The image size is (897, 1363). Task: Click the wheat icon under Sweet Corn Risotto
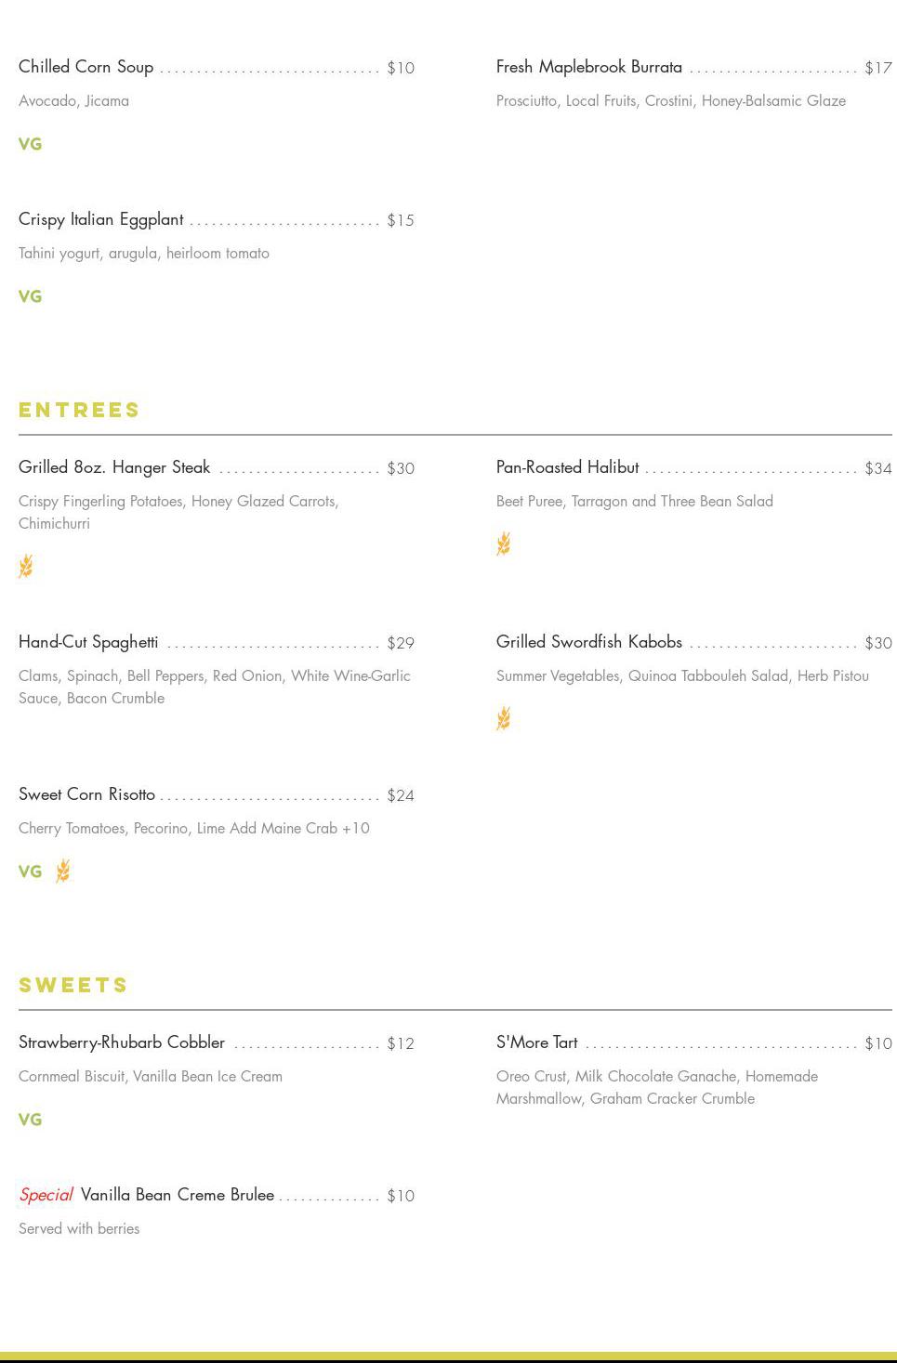tap(63, 871)
